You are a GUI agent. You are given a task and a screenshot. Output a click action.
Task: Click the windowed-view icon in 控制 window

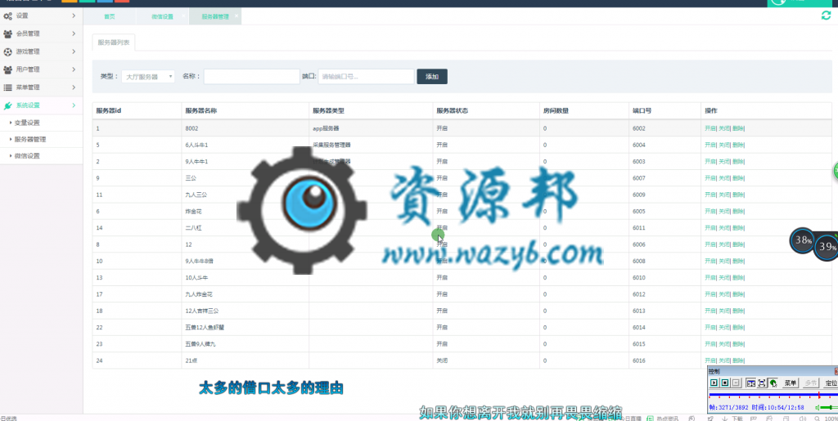750,383
